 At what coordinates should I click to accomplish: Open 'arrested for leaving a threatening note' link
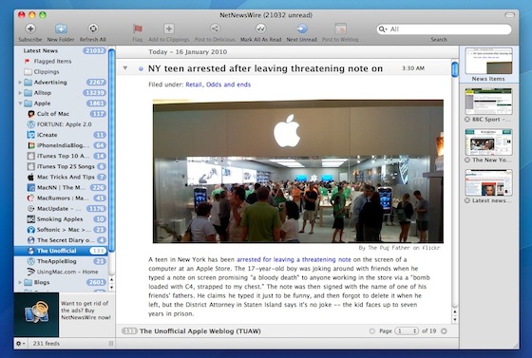294,259
